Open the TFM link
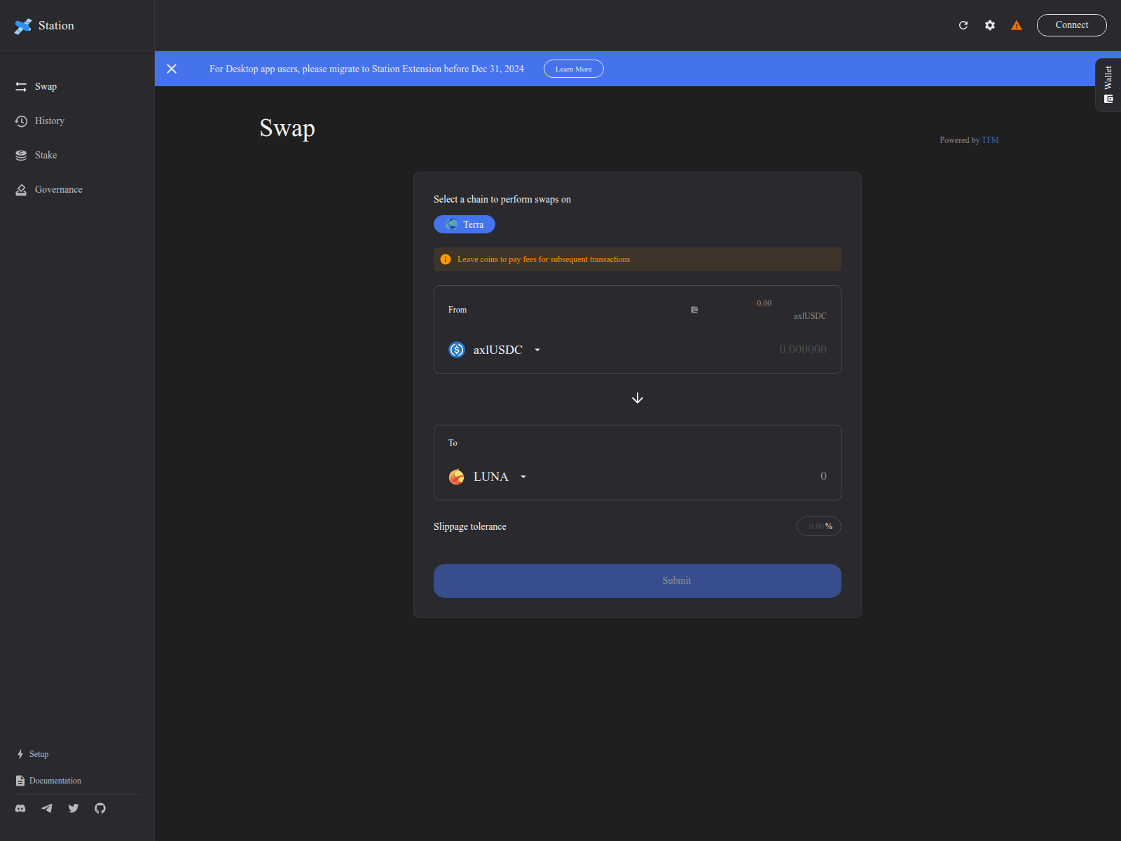 tap(990, 140)
